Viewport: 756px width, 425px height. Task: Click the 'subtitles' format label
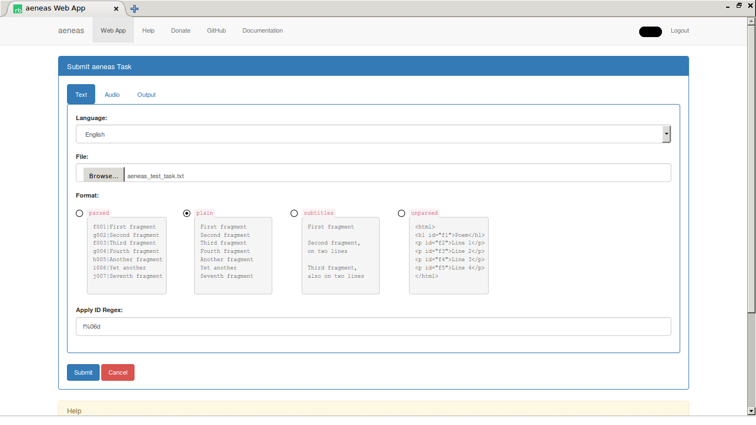[319, 213]
